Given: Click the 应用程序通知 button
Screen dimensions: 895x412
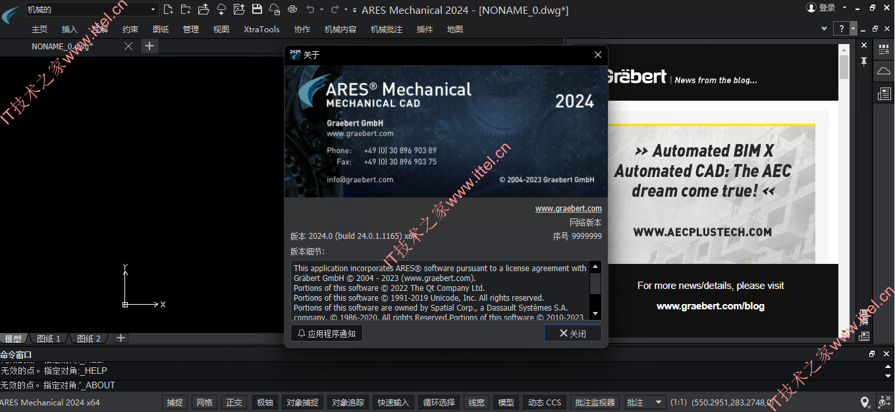Looking at the screenshot, I should click(327, 334).
